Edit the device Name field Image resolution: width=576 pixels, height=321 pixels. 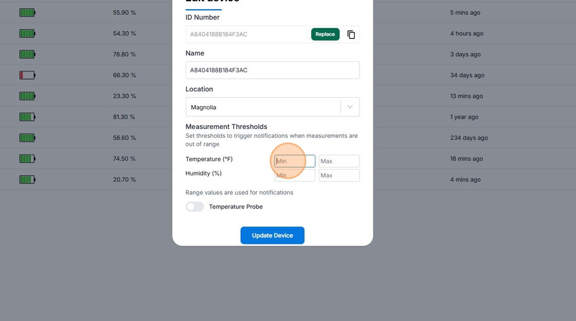point(273,70)
